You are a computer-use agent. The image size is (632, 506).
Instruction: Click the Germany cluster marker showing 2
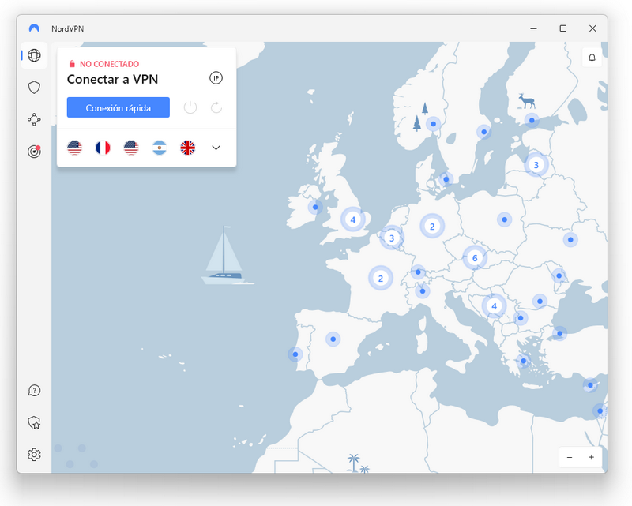432,226
